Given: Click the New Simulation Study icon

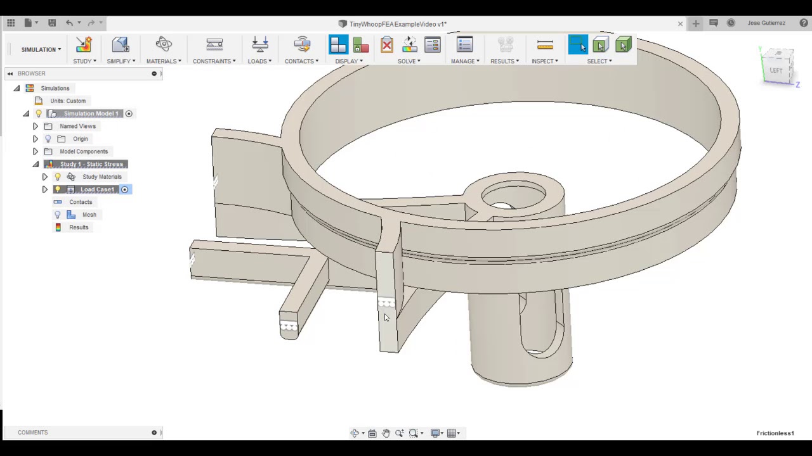Looking at the screenshot, I should (x=84, y=44).
